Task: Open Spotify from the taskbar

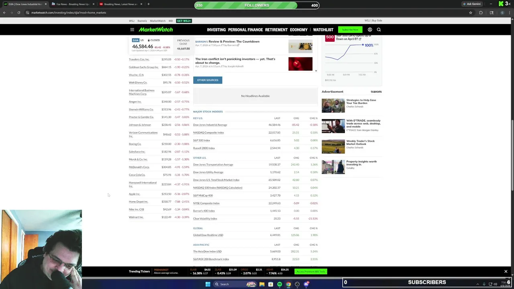Action: pyautogui.click(x=279, y=284)
